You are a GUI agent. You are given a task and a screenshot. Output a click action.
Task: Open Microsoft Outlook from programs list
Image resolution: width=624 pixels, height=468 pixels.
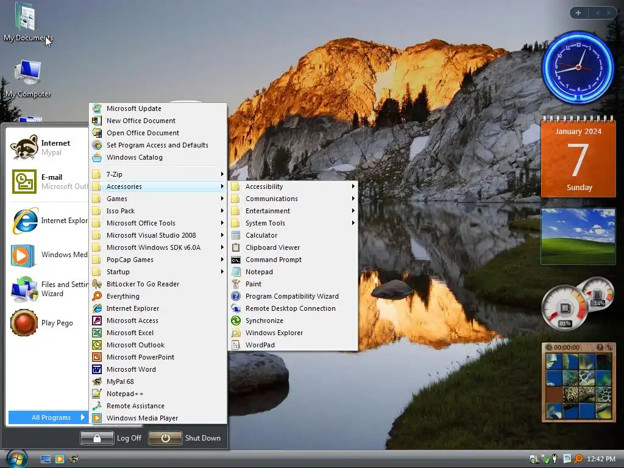click(x=158, y=345)
